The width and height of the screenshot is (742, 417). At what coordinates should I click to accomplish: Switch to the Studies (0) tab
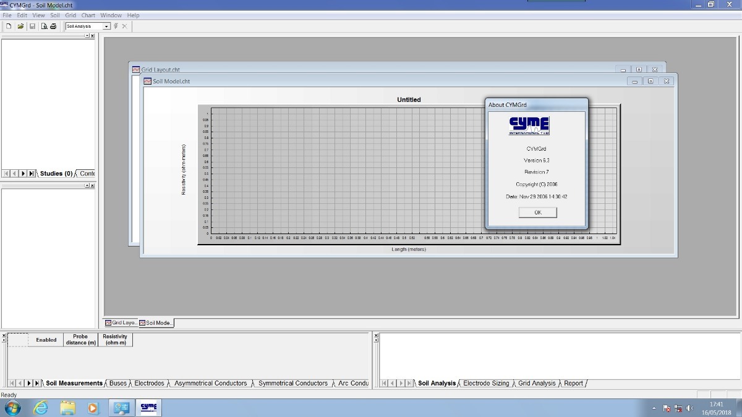pyautogui.click(x=56, y=174)
